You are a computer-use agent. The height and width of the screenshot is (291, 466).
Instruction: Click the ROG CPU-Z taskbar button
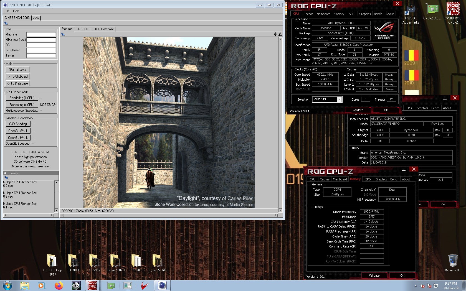(x=92, y=285)
